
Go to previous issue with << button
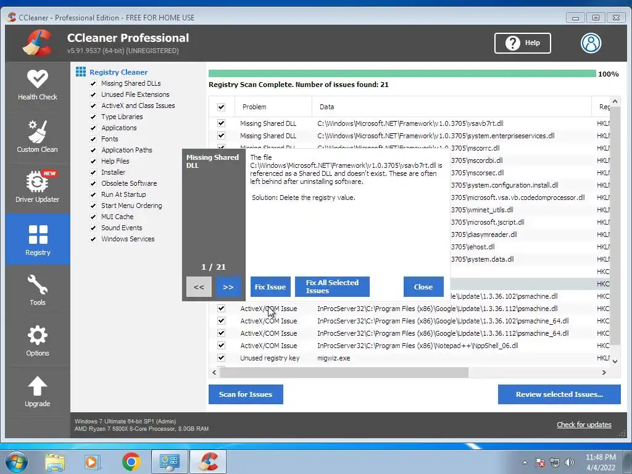[199, 287]
